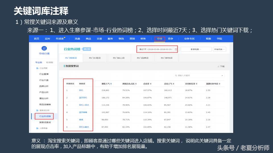The height and width of the screenshot is (153, 273).
Task: Open 行业热词榜 in the sidebar
Action: 45,116
